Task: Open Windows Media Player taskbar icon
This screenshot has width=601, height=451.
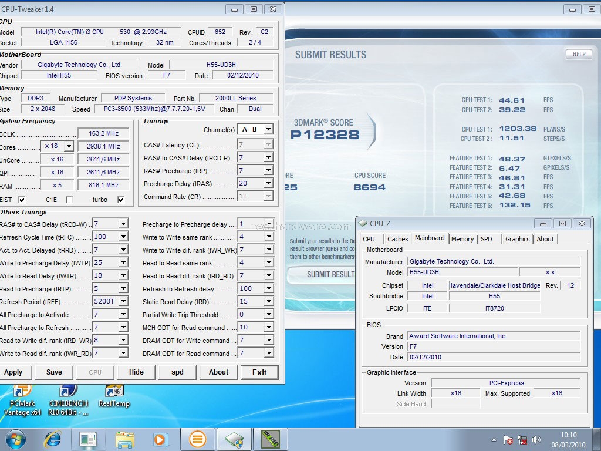Action: pyautogui.click(x=160, y=439)
